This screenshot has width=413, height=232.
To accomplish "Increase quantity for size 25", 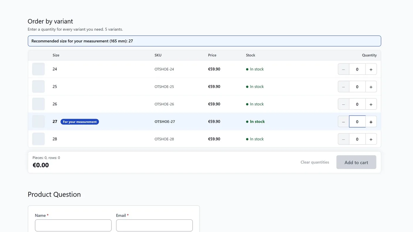I will tap(371, 87).
